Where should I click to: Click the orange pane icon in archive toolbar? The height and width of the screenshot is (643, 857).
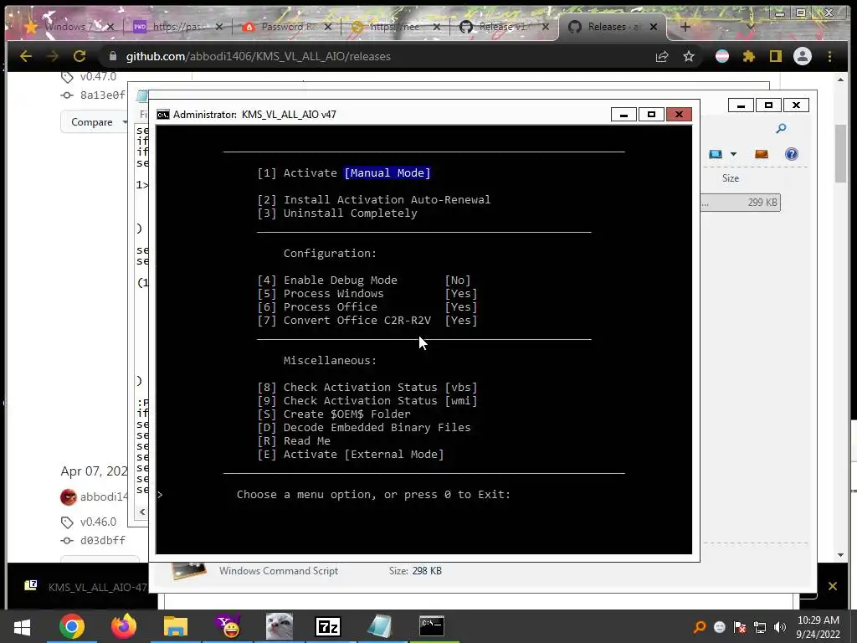[x=762, y=154]
